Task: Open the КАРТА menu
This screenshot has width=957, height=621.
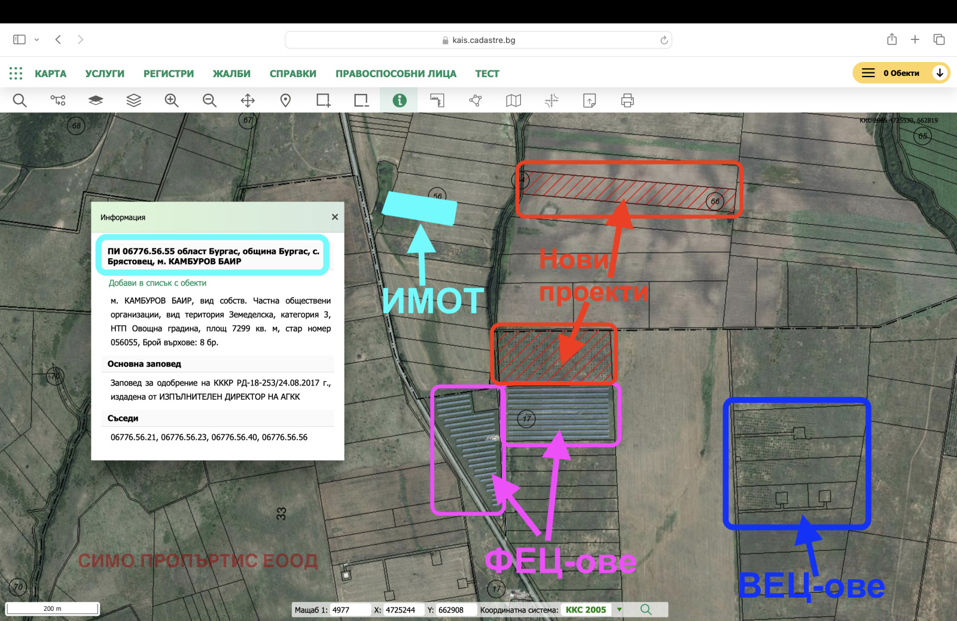Action: click(51, 73)
